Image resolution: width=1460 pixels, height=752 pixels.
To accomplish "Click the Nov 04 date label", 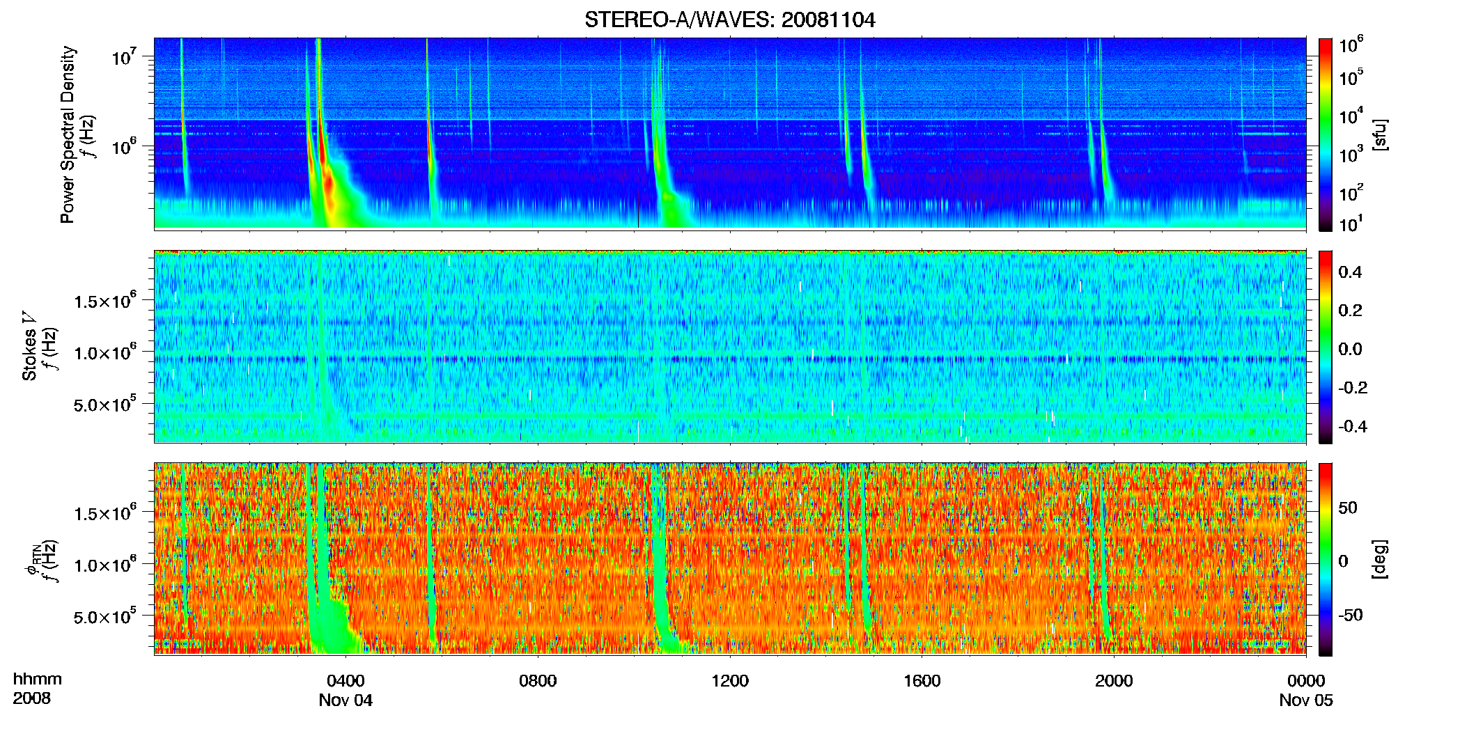I will [346, 700].
